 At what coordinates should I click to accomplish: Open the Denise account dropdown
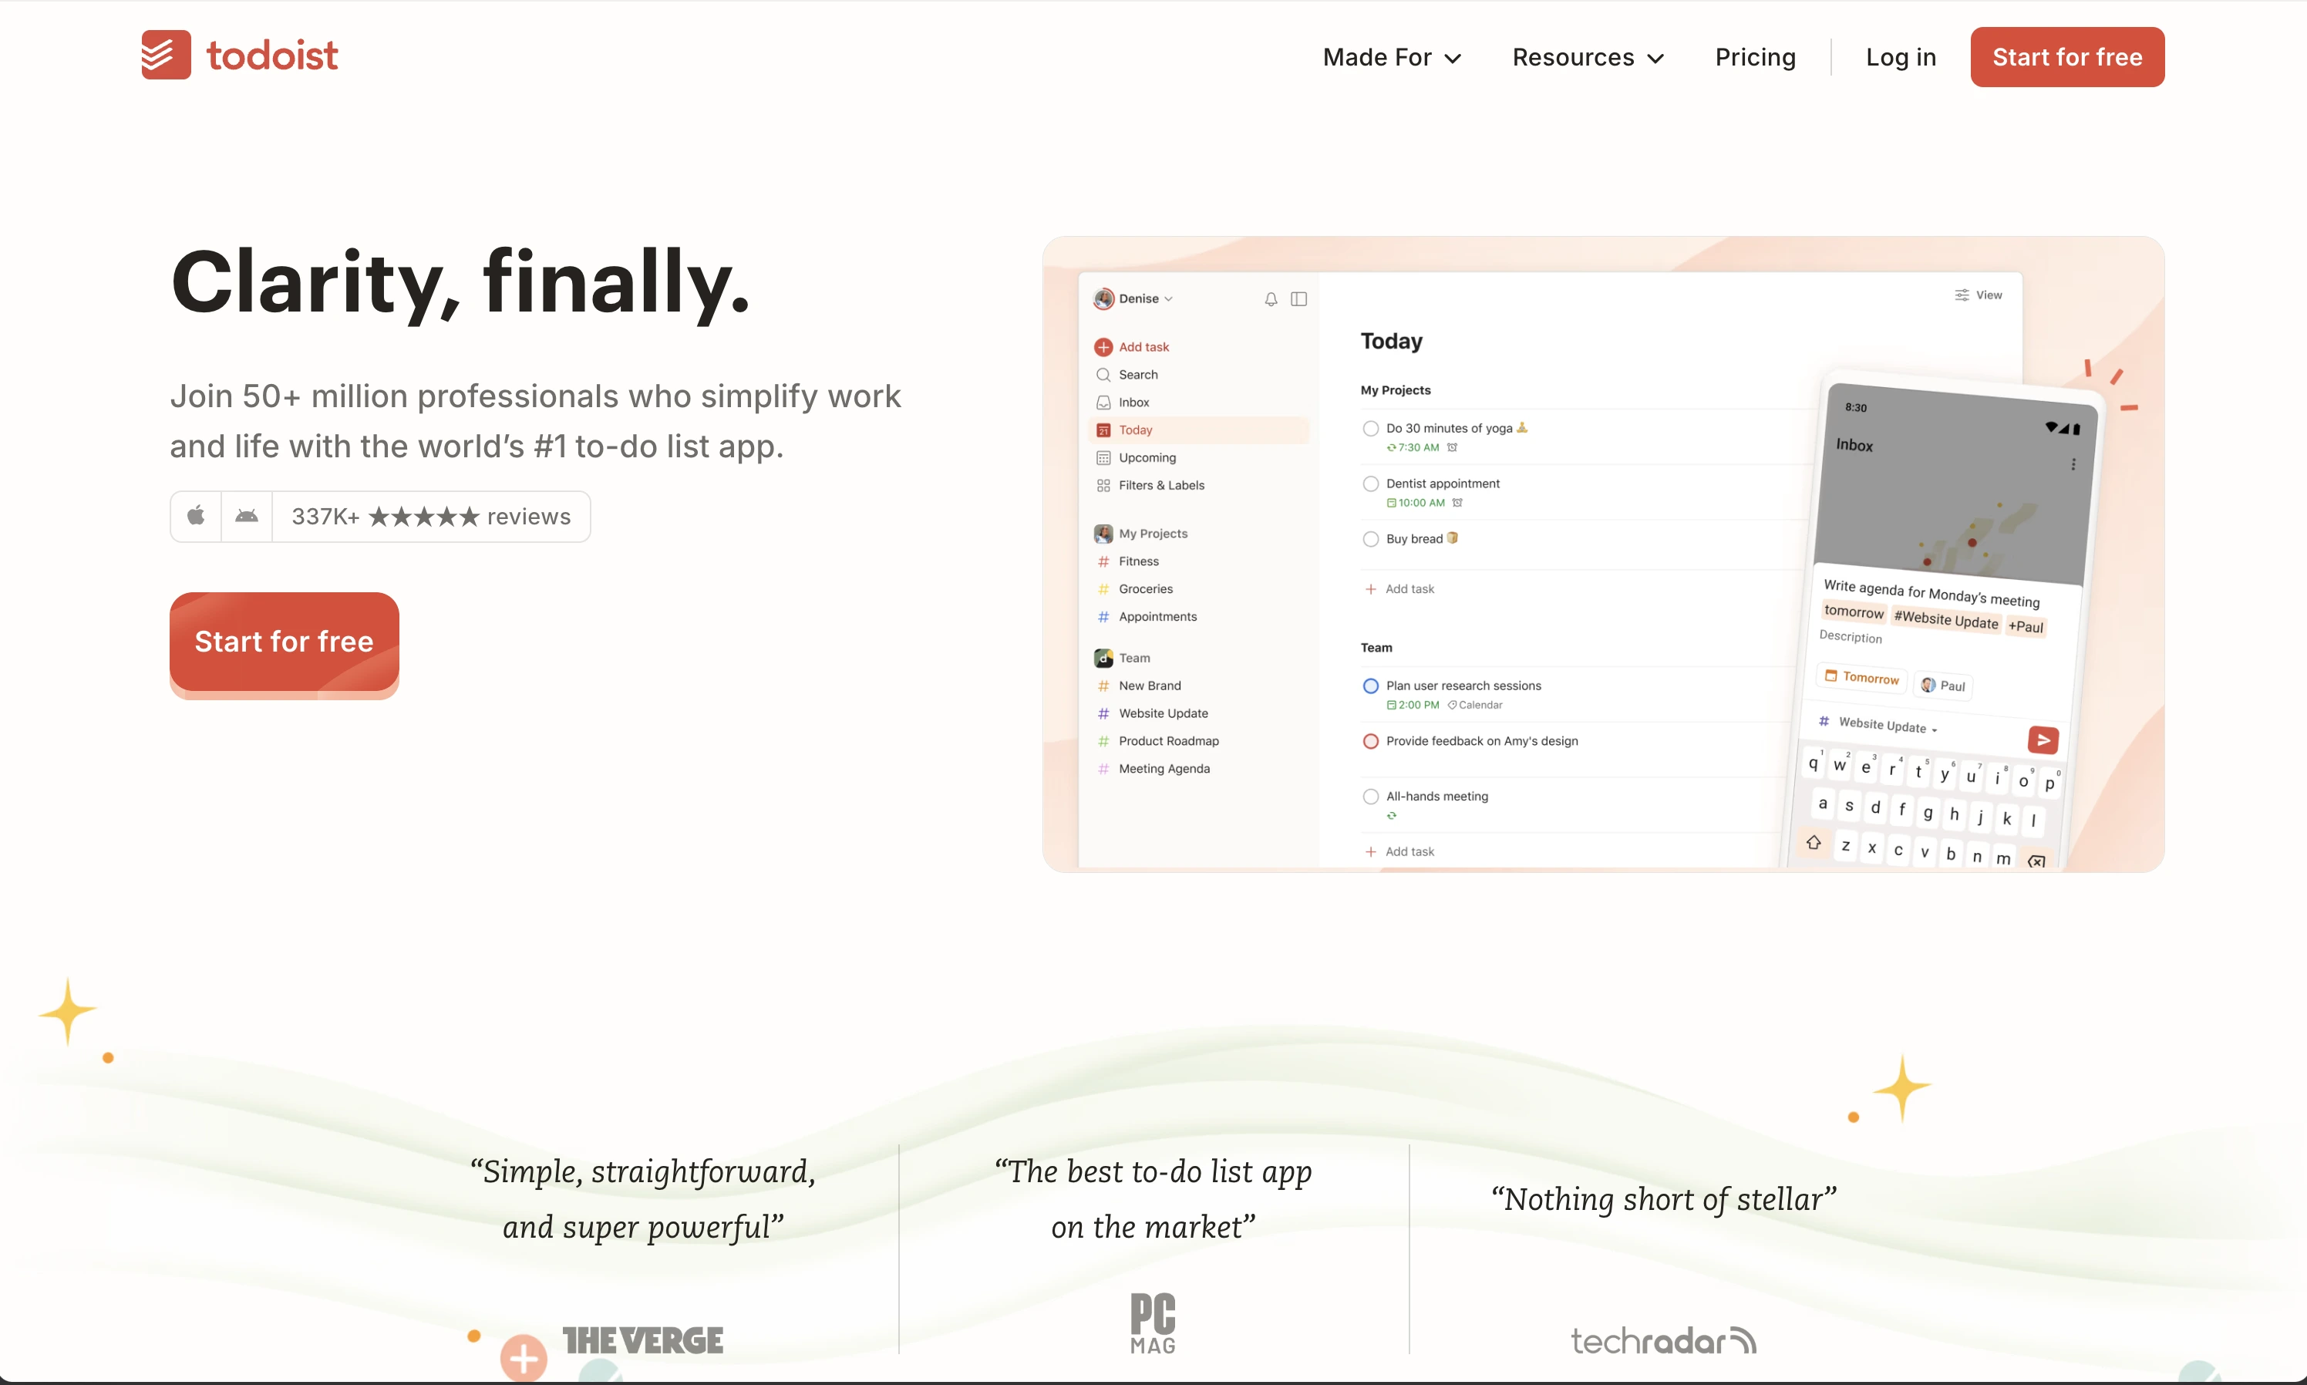click(1133, 298)
